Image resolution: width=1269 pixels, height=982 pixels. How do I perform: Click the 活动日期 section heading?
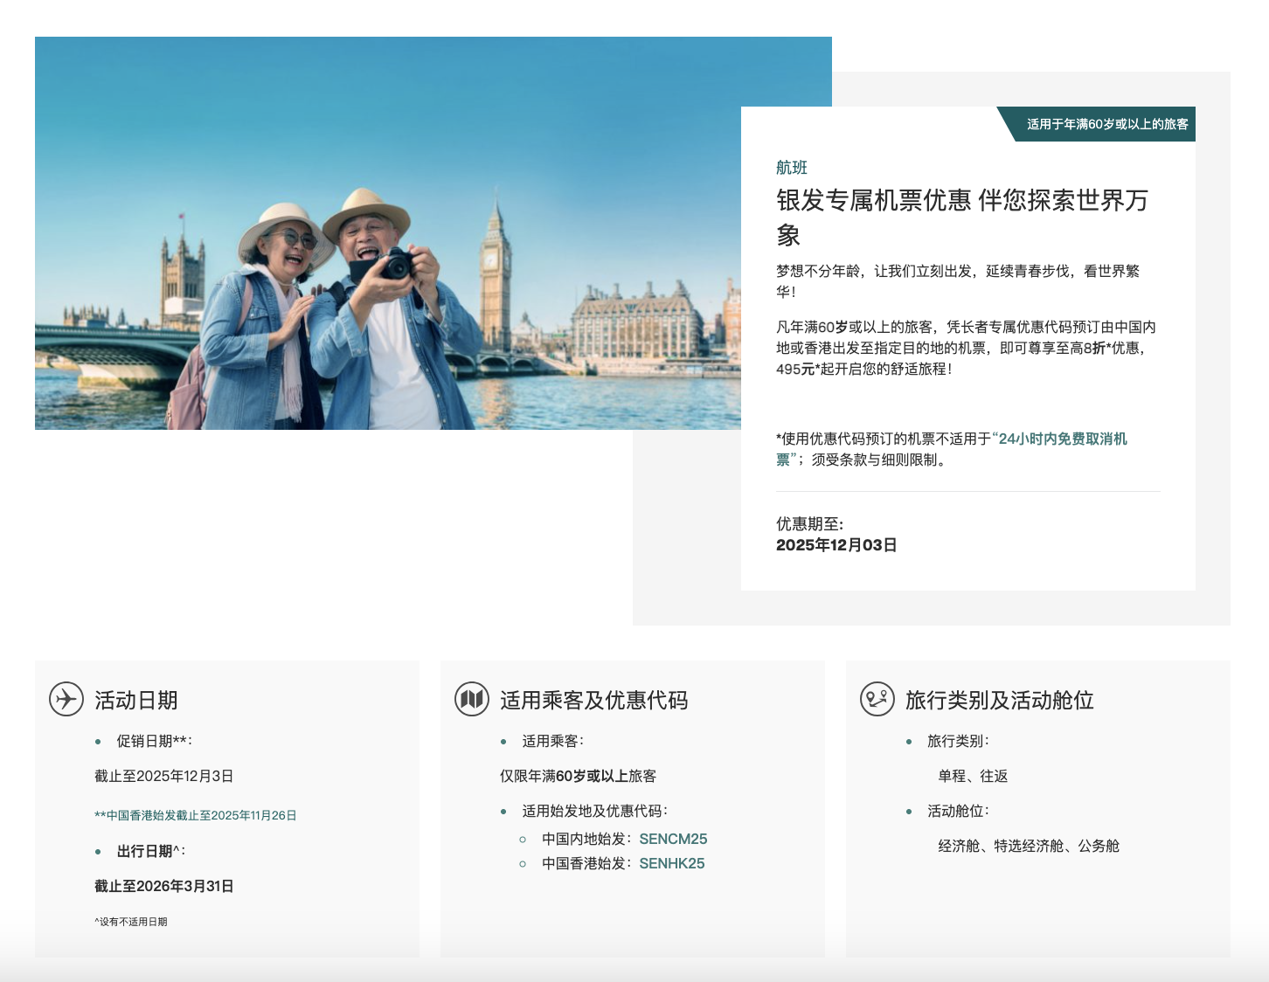(136, 700)
